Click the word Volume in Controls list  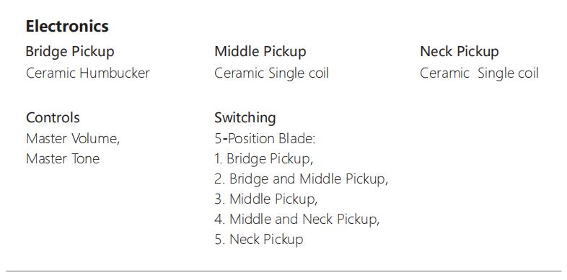click(95, 138)
